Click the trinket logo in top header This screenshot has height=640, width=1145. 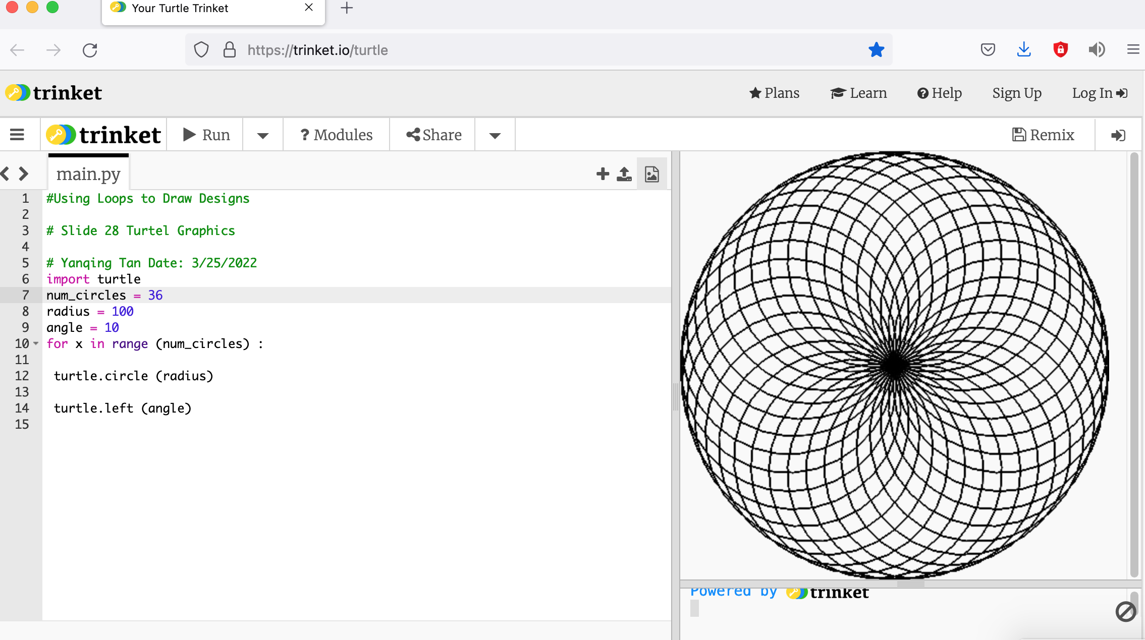point(53,93)
